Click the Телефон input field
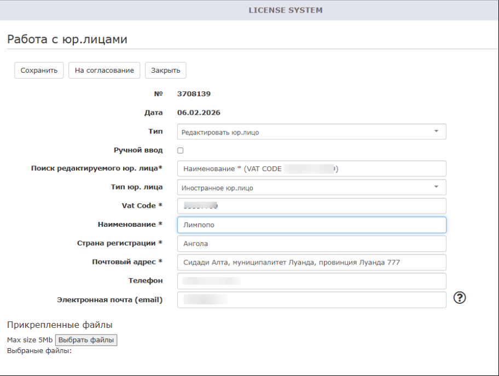The height and width of the screenshot is (376, 499). 311,281
